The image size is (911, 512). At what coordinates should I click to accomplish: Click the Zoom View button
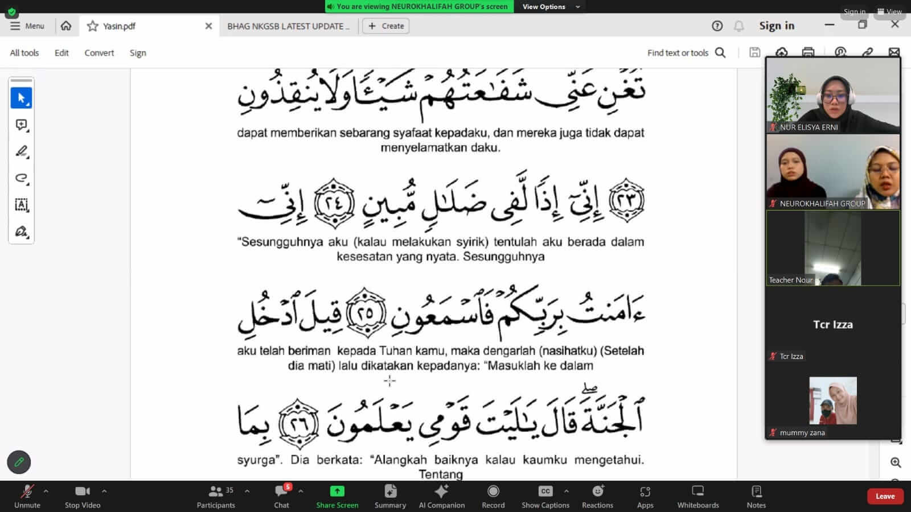pyautogui.click(x=889, y=11)
